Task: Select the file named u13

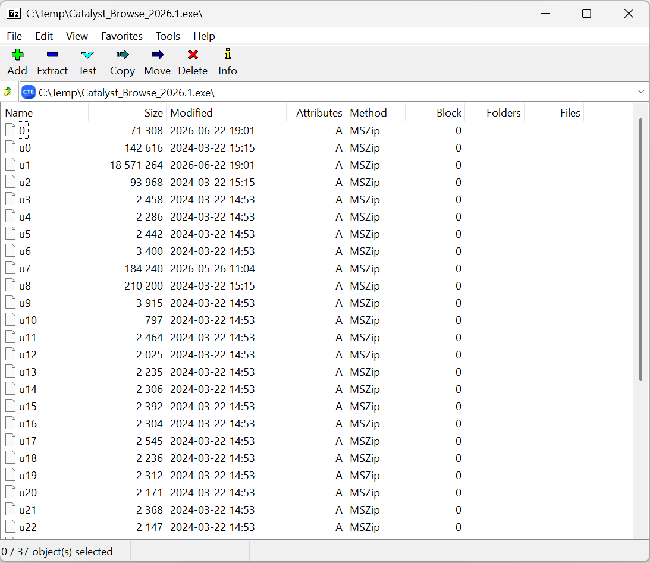Action: [28, 372]
